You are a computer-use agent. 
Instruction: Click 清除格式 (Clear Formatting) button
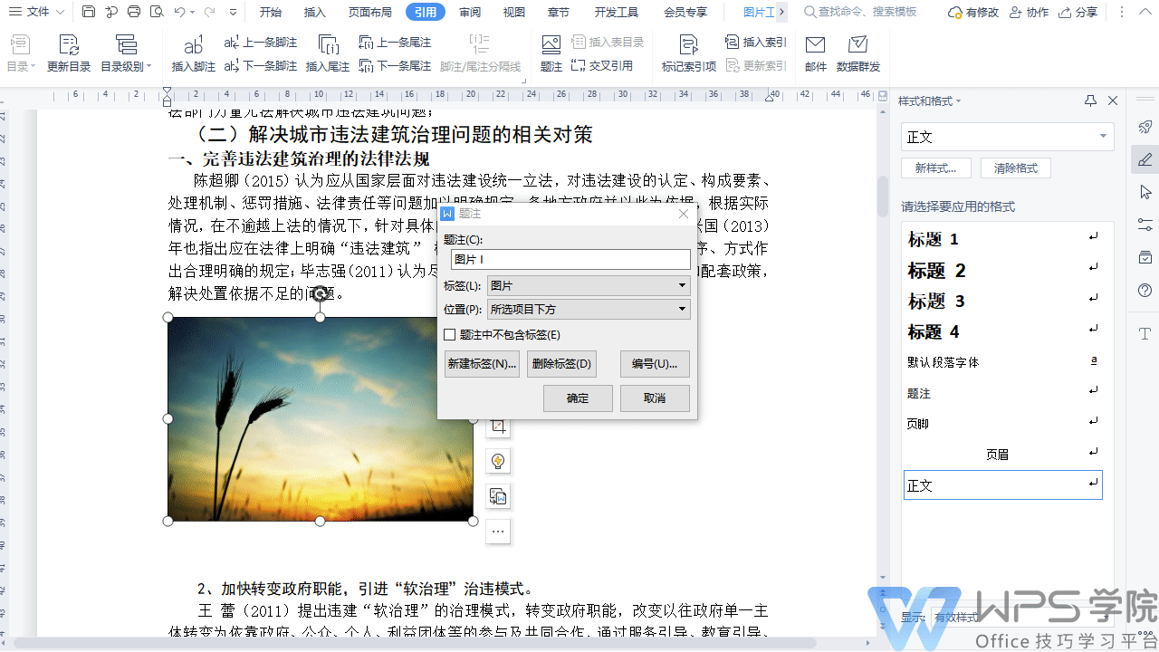1016,168
